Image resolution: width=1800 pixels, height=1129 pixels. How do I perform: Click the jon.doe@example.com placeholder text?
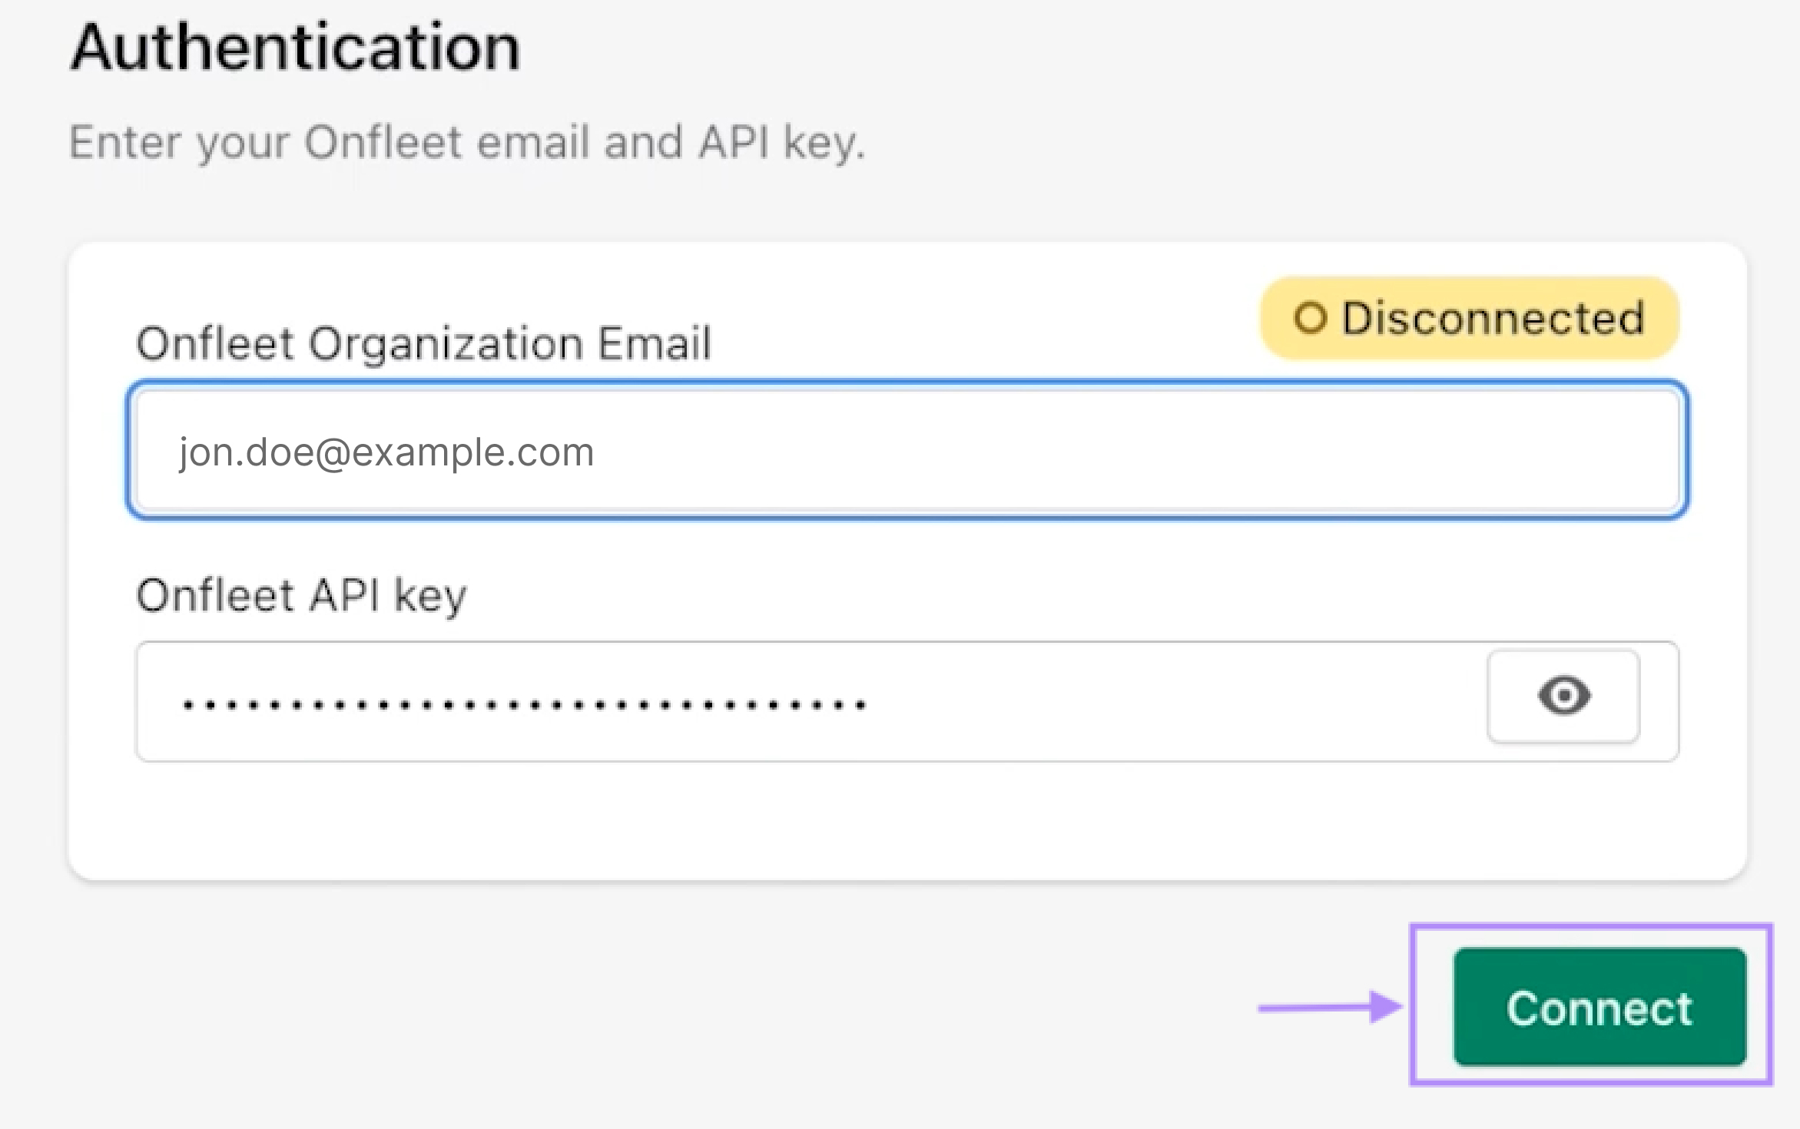[x=386, y=452]
